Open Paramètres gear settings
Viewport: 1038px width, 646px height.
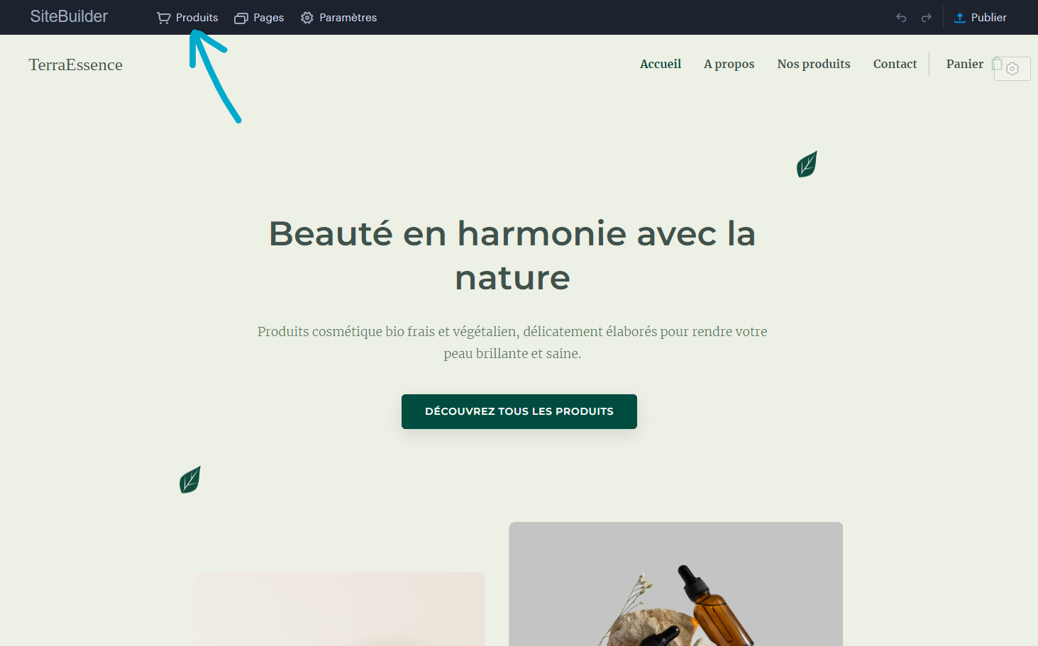tap(338, 18)
